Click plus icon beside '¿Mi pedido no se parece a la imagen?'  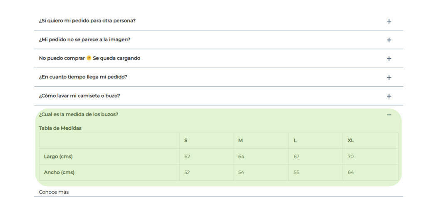click(x=389, y=40)
